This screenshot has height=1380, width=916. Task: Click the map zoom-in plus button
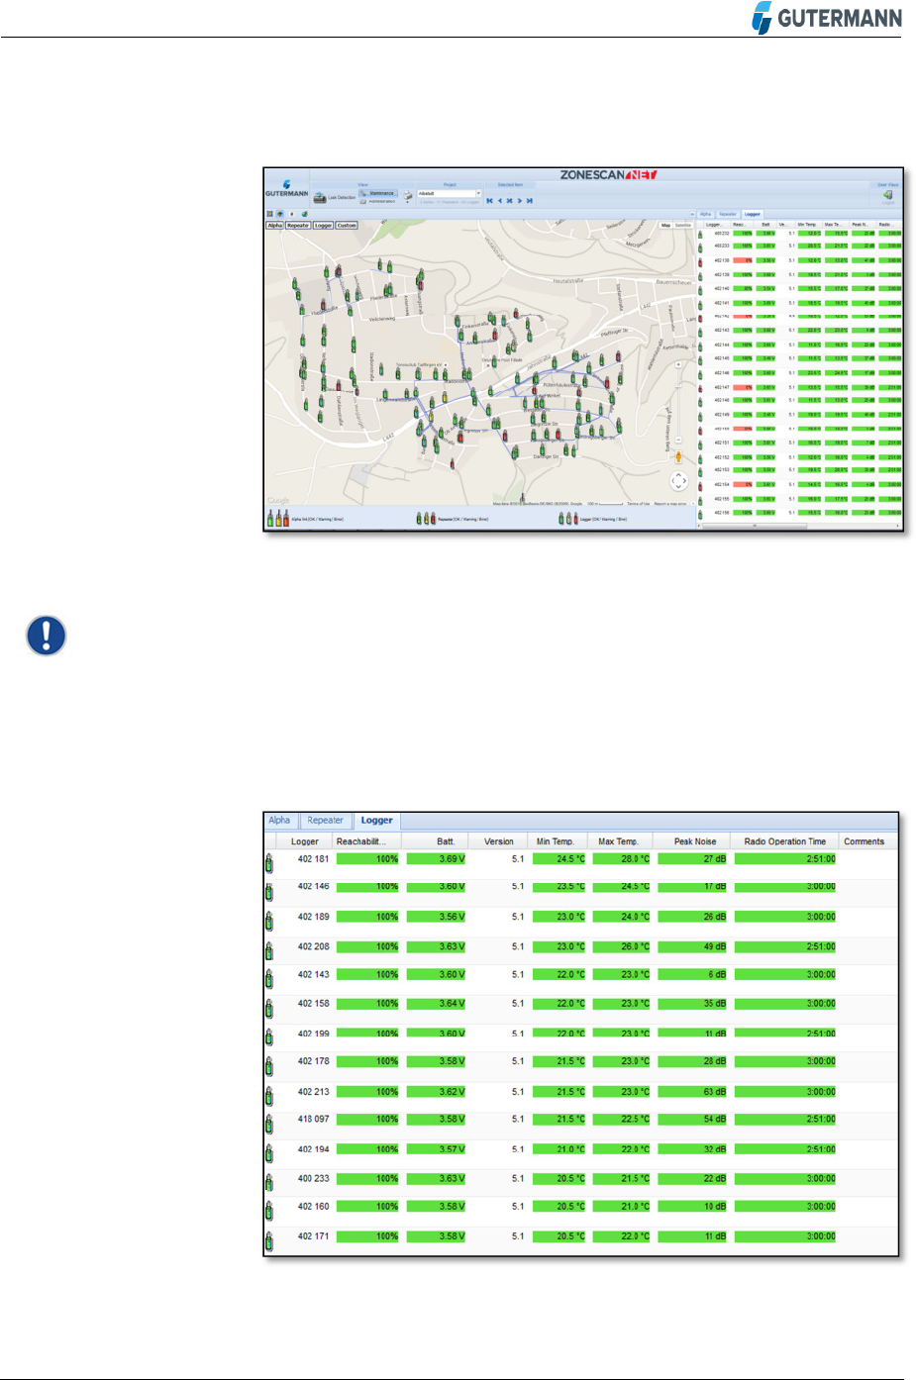pyautogui.click(x=678, y=364)
